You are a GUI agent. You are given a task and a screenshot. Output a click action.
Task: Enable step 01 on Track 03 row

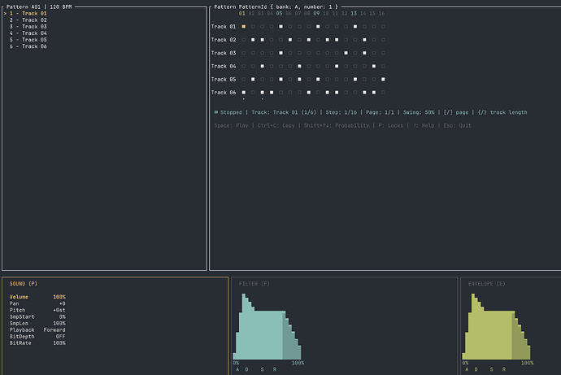click(x=244, y=53)
